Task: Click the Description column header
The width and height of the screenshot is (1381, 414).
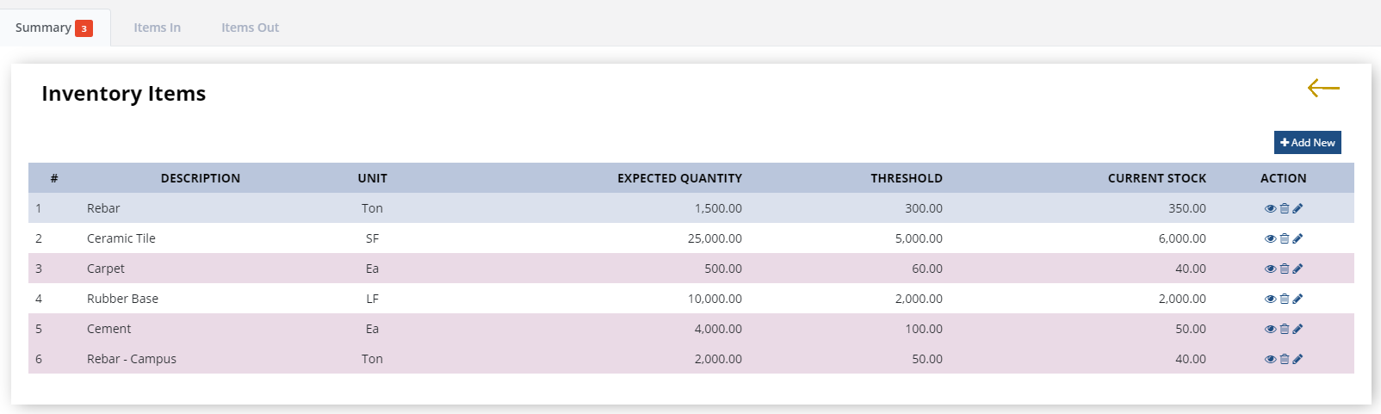Action: click(x=201, y=178)
